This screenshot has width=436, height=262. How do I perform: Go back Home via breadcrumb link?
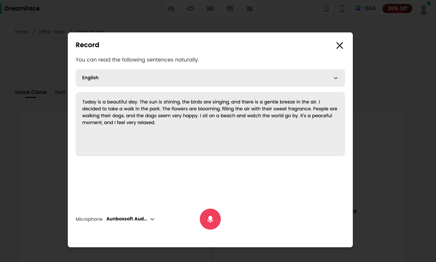coord(22,32)
